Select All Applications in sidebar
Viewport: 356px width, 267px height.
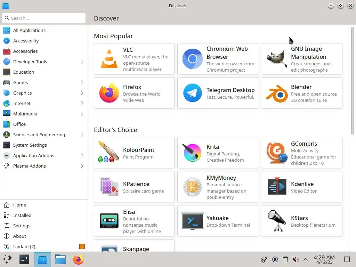coord(44,31)
